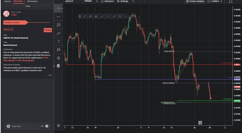Switch to the General tab
The width and height of the screenshot is (242, 133).
point(8,2)
